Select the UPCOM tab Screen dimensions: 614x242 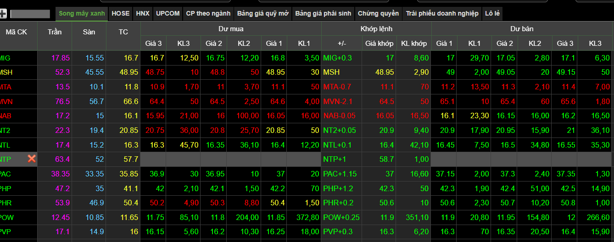click(x=167, y=14)
